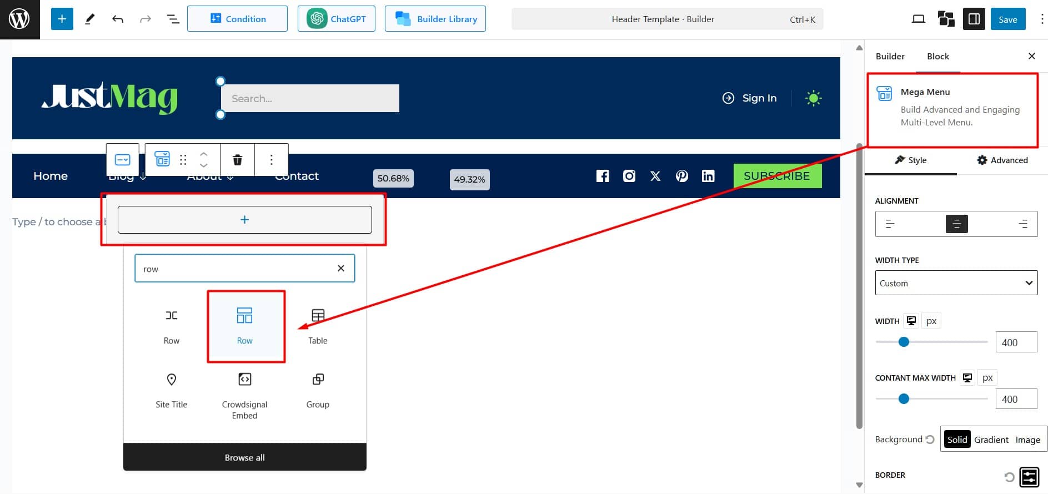Click the SUBSCRIBE button
1048x495 pixels.
click(x=777, y=176)
